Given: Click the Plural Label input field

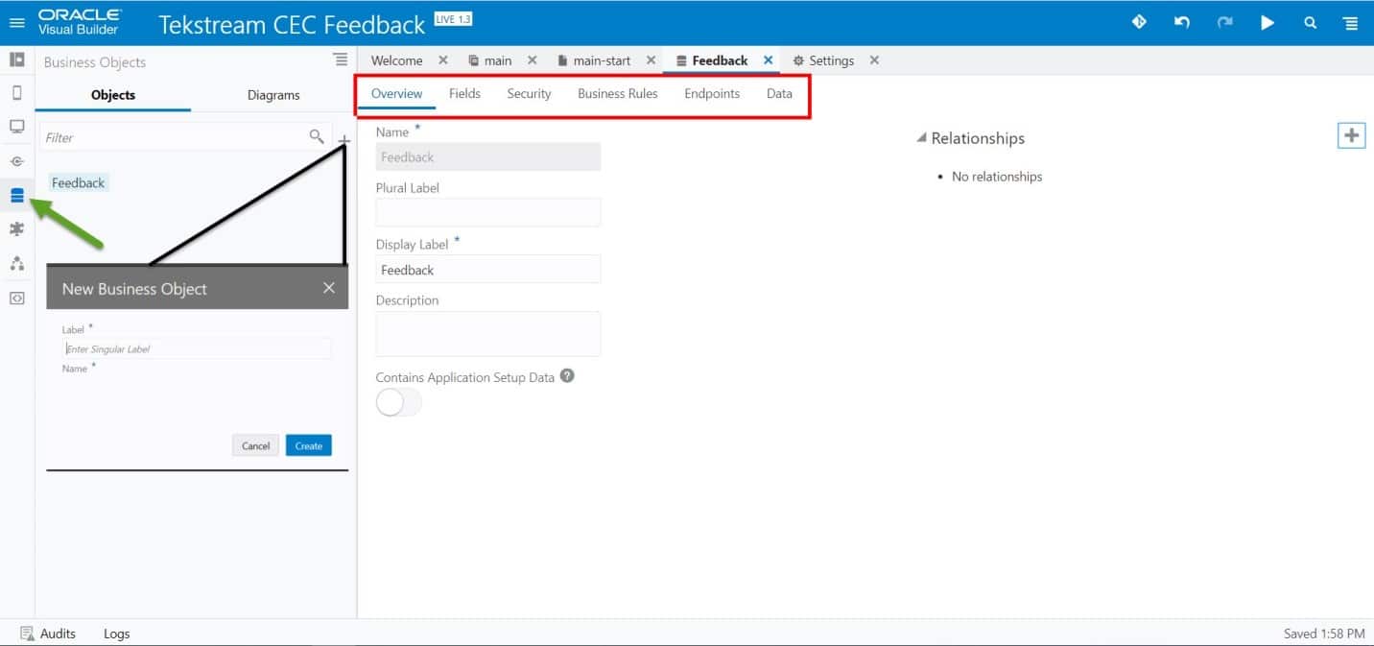Looking at the screenshot, I should click(x=488, y=212).
